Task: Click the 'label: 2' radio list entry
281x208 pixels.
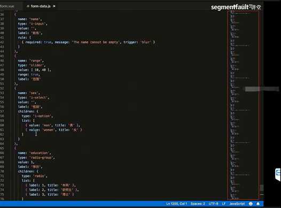Action: tap(52, 190)
